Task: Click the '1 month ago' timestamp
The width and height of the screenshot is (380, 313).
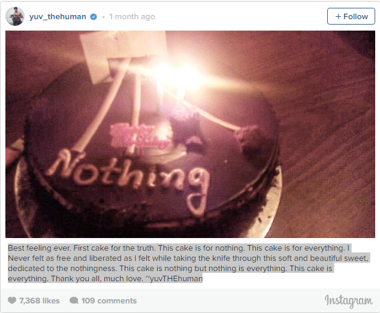Action: tap(132, 16)
